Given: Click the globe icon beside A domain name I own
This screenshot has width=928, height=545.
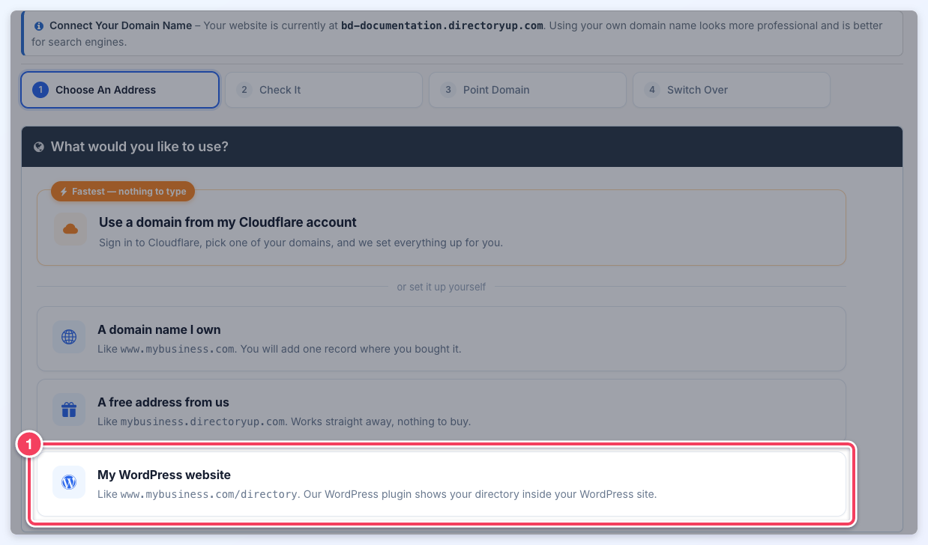Looking at the screenshot, I should 69,337.
